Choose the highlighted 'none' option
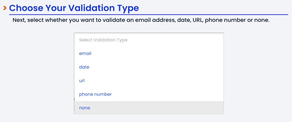292x122 pixels. point(85,108)
